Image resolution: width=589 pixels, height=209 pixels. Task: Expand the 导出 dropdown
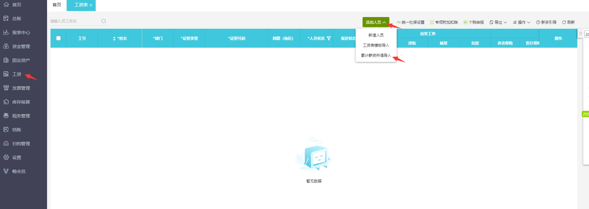498,22
